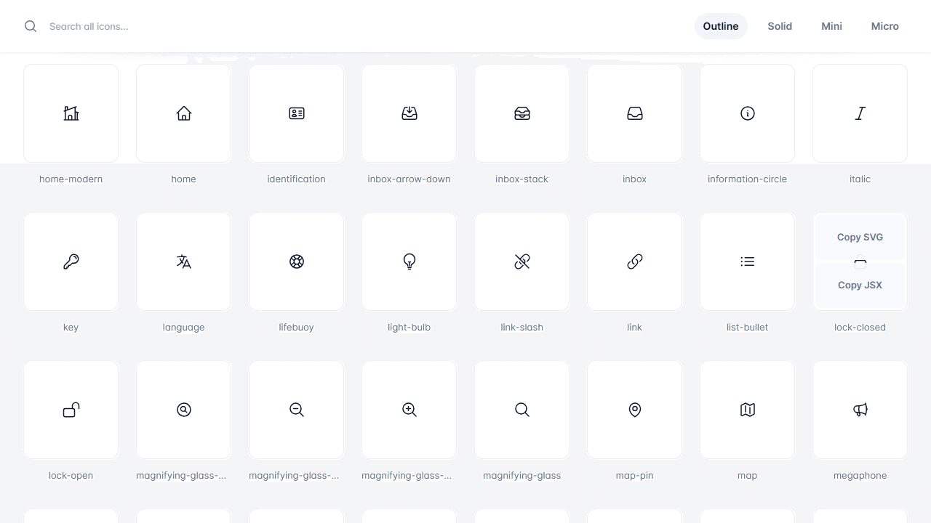Select the information-circle icon
This screenshot has height=523, width=931.
point(747,113)
